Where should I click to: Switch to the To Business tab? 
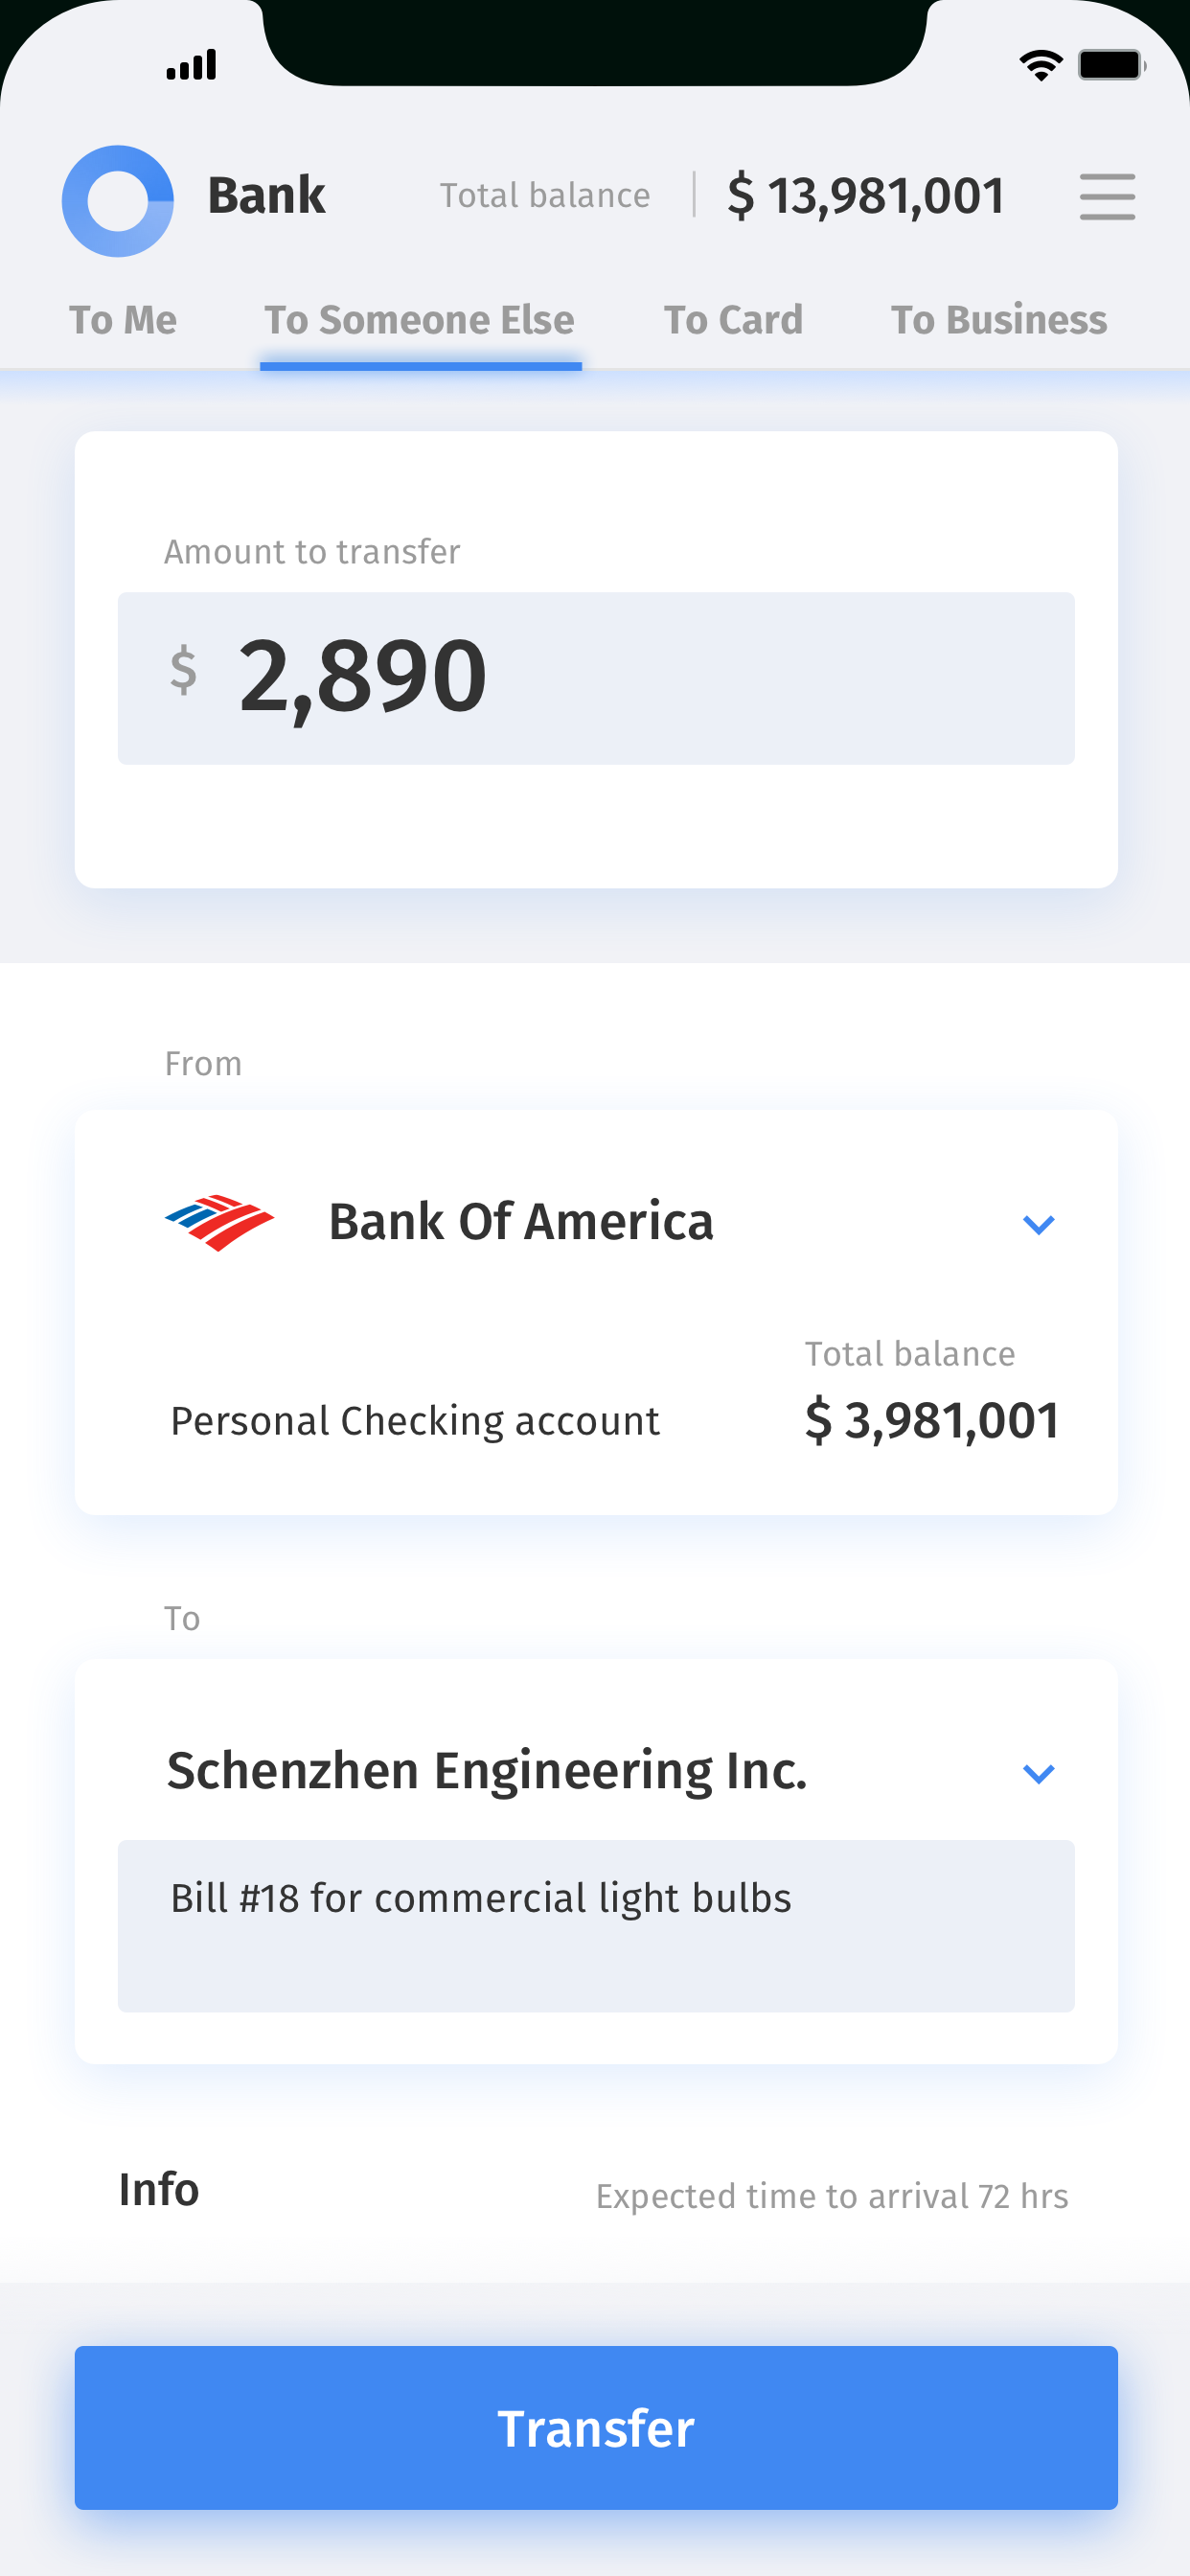click(998, 320)
